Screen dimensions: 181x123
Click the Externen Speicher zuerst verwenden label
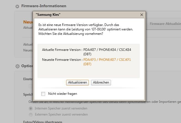point(61,114)
